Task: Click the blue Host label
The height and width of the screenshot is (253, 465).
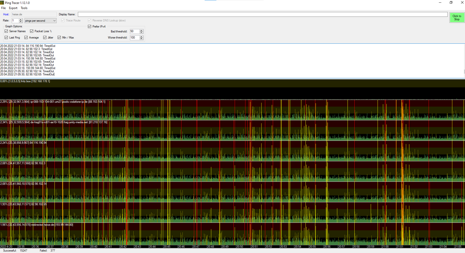Action: tap(6, 14)
